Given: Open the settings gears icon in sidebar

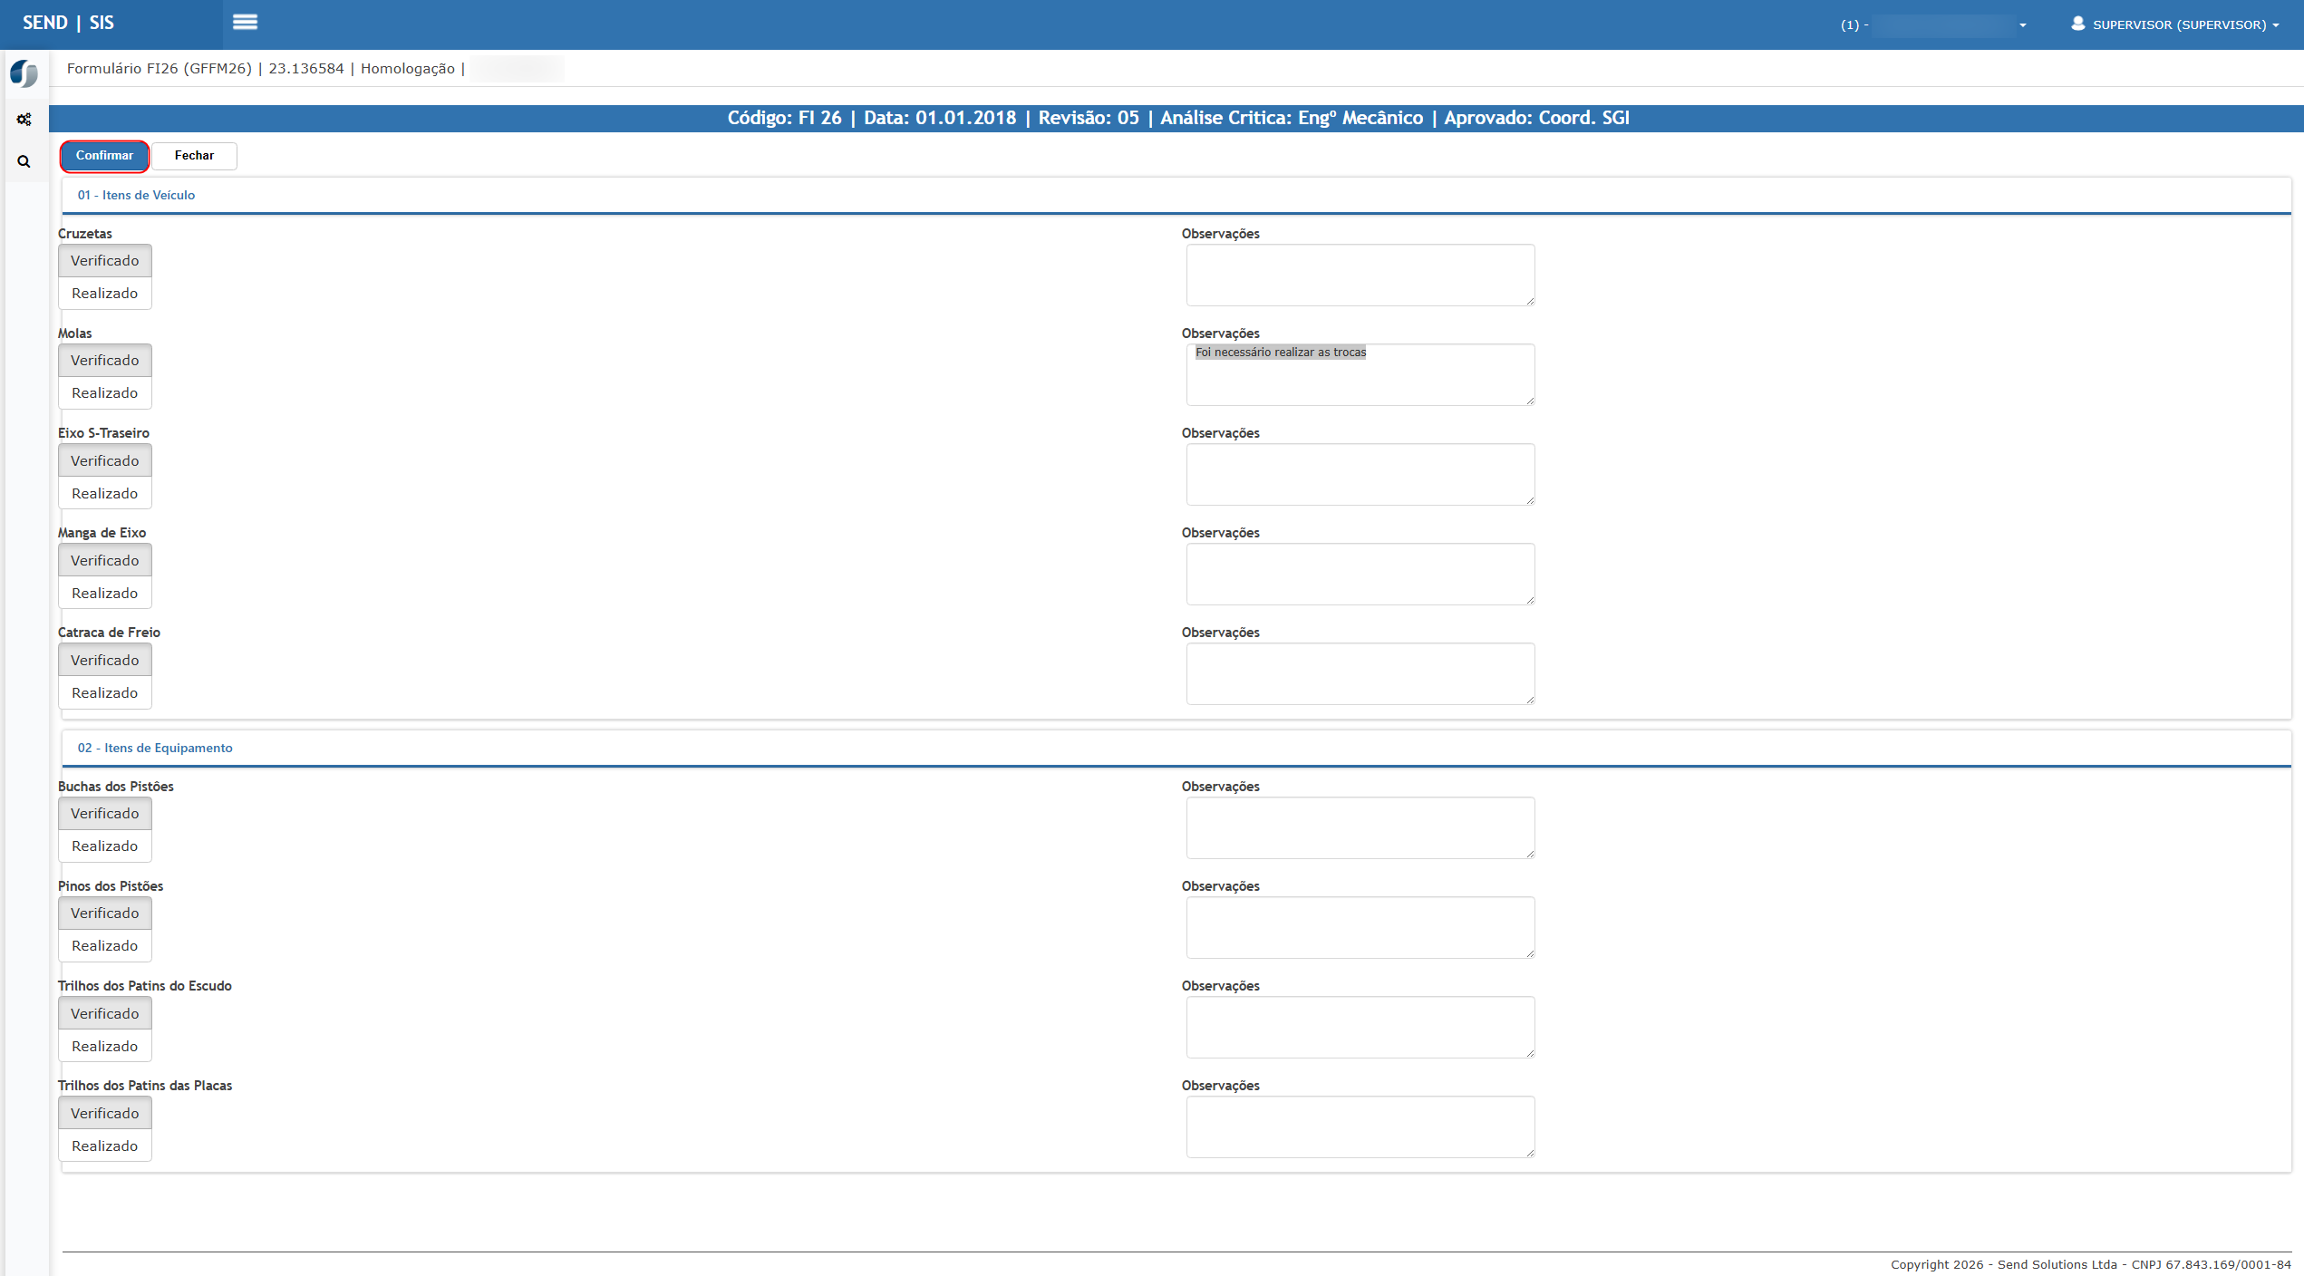Looking at the screenshot, I should (24, 120).
